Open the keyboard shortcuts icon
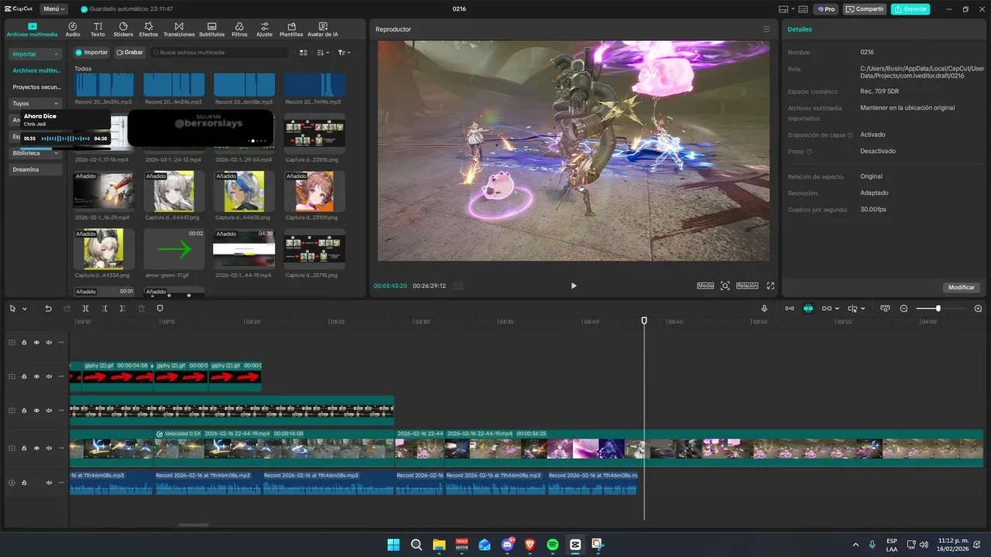 (803, 9)
